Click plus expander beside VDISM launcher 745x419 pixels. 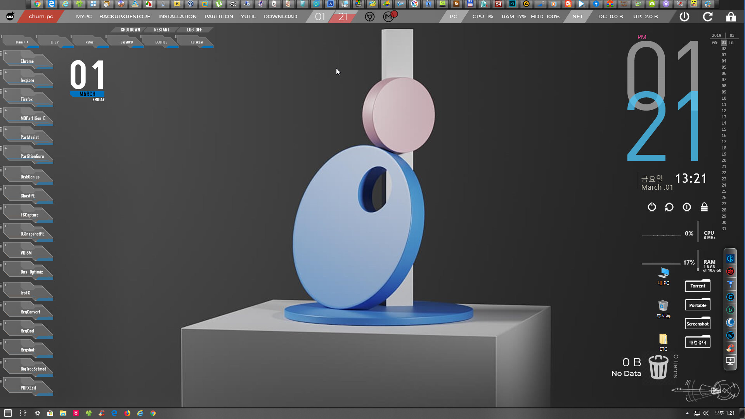coord(5,245)
